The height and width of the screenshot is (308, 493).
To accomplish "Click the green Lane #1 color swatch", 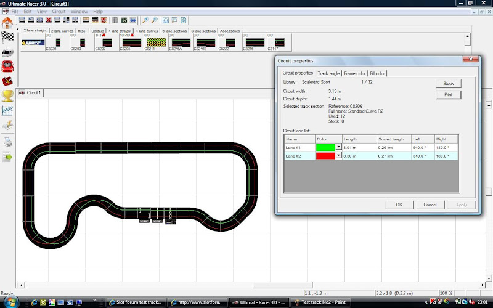I will 325,148.
